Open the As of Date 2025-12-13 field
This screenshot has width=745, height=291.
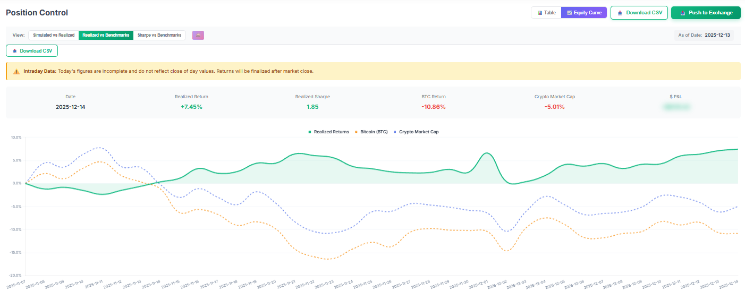click(x=704, y=35)
